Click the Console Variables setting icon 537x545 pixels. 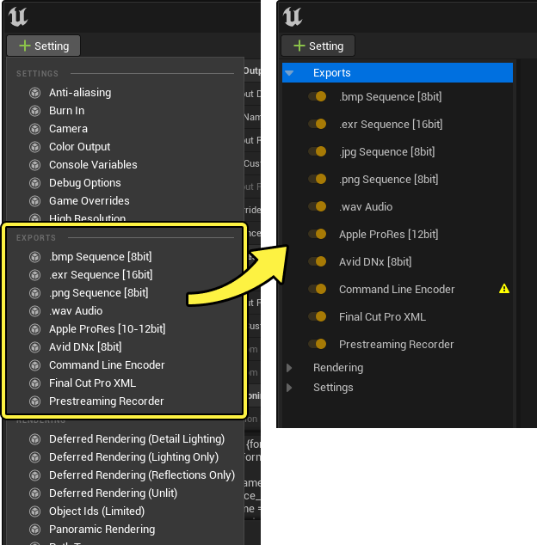[x=34, y=165]
